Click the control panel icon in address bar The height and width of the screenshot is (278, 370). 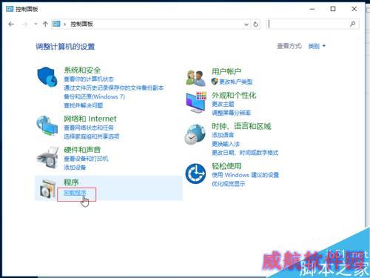[56, 24]
